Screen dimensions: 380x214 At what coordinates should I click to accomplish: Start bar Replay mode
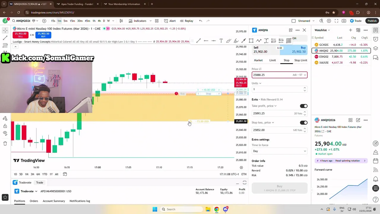[186, 21]
